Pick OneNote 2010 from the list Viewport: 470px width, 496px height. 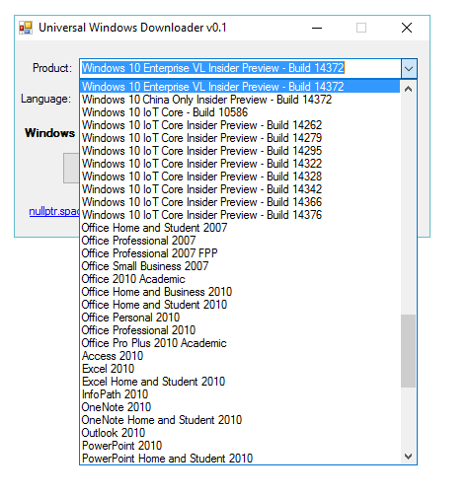[x=240, y=407]
